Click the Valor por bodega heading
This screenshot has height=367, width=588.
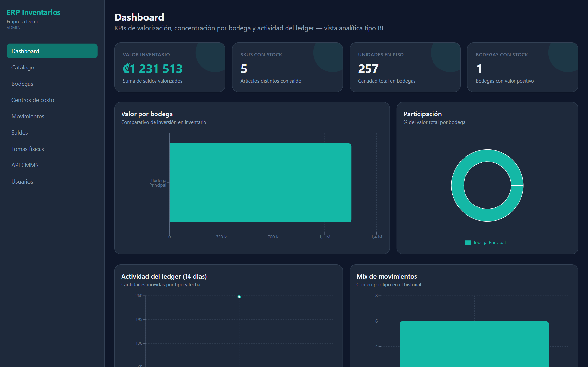pyautogui.click(x=147, y=114)
